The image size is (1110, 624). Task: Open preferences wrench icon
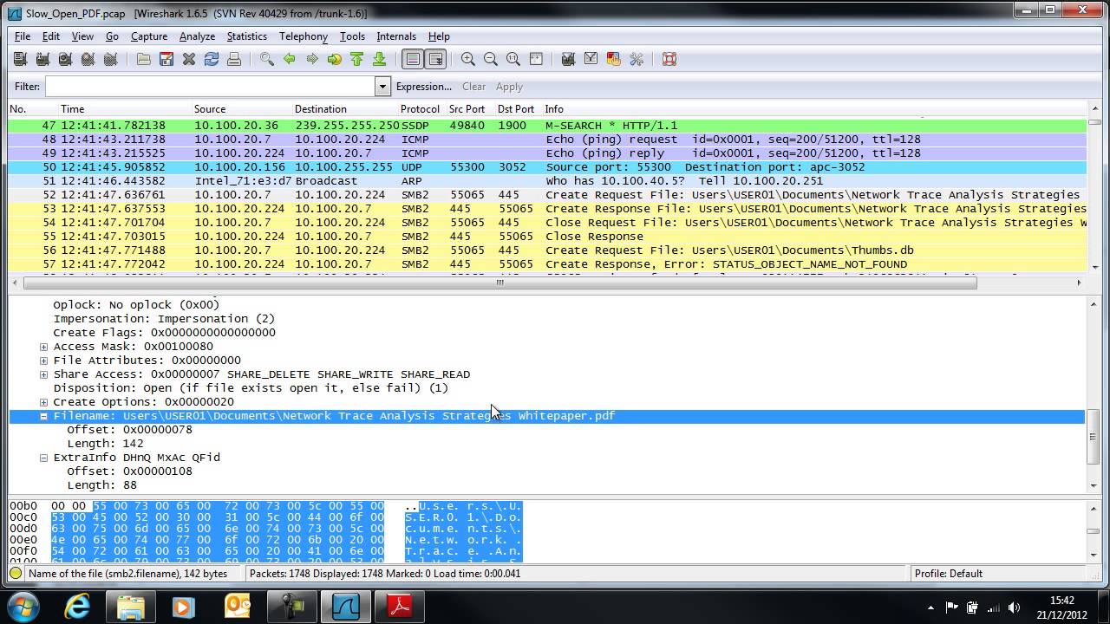coord(637,59)
